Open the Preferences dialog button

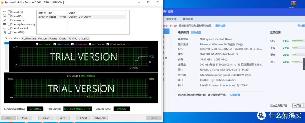click(x=100, y=118)
